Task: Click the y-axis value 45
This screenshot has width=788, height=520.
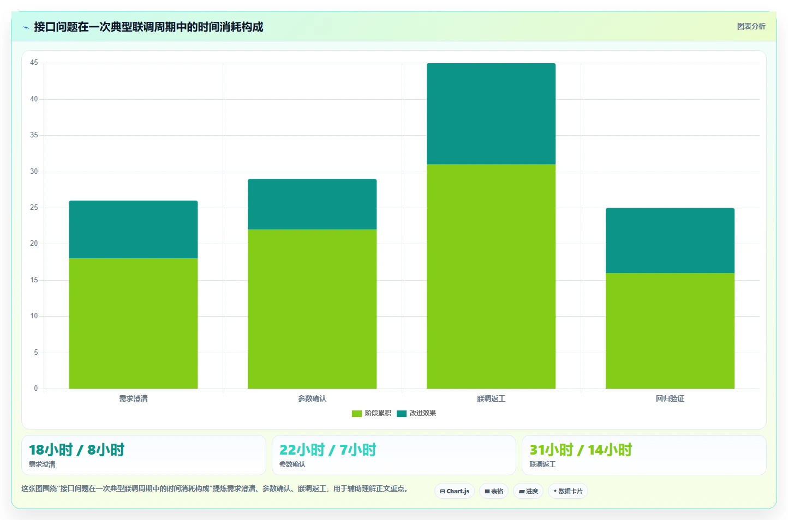Action: pyautogui.click(x=34, y=63)
